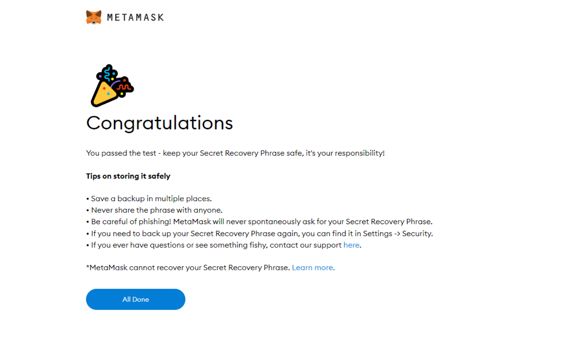Click the Congratulations heading
Viewport: 568px width, 351px height.
tap(159, 123)
